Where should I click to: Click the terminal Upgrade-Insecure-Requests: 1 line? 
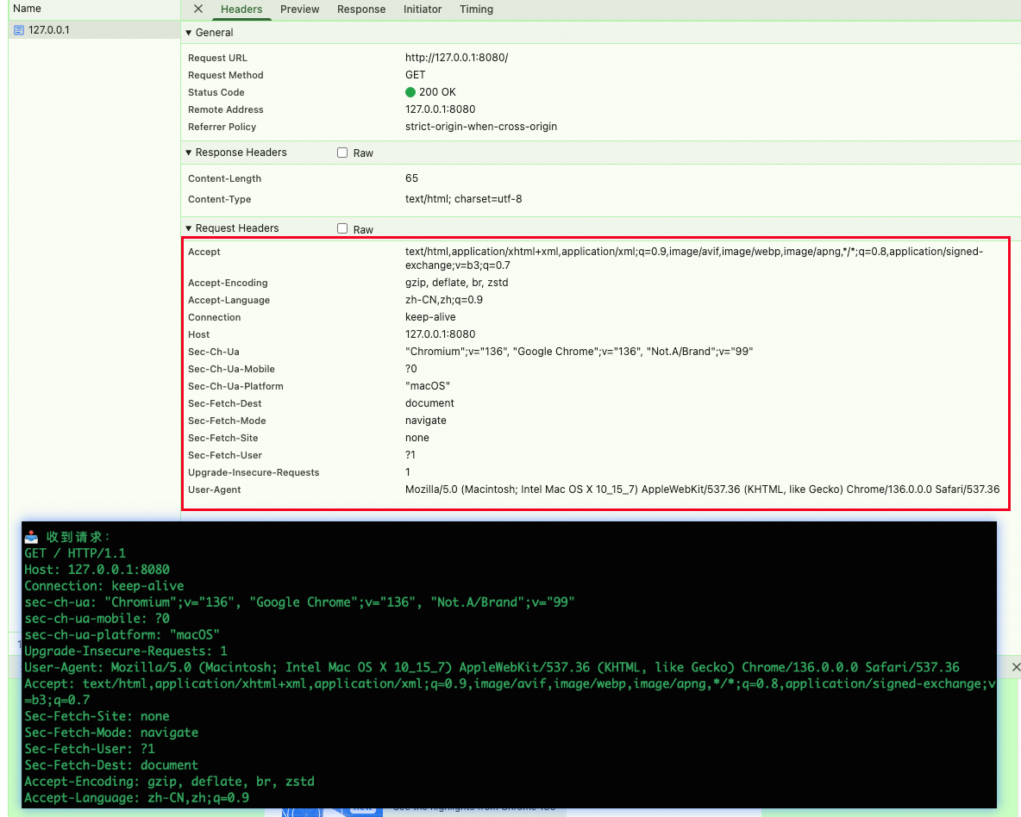(126, 651)
